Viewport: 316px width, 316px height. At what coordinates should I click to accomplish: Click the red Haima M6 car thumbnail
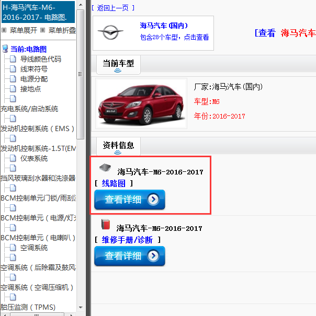pyautogui.click(x=141, y=103)
